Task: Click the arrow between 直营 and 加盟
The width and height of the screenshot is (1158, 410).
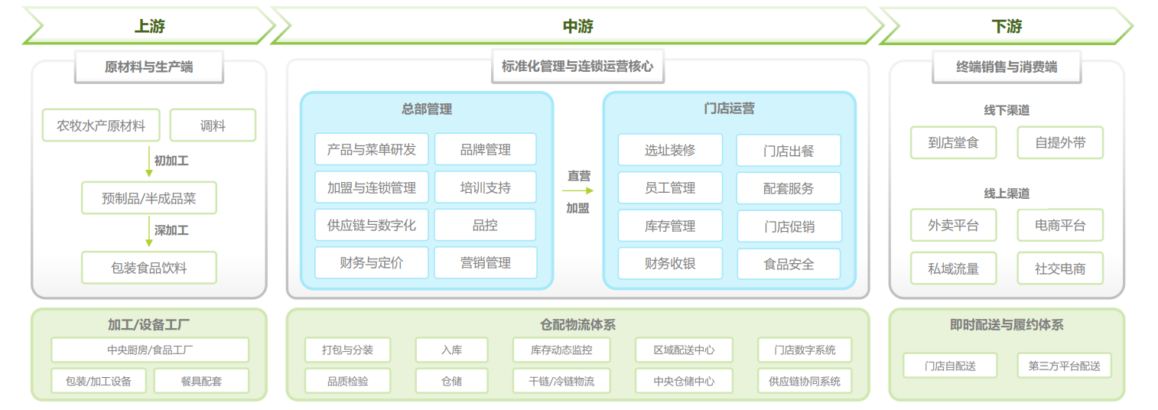Action: (x=577, y=191)
